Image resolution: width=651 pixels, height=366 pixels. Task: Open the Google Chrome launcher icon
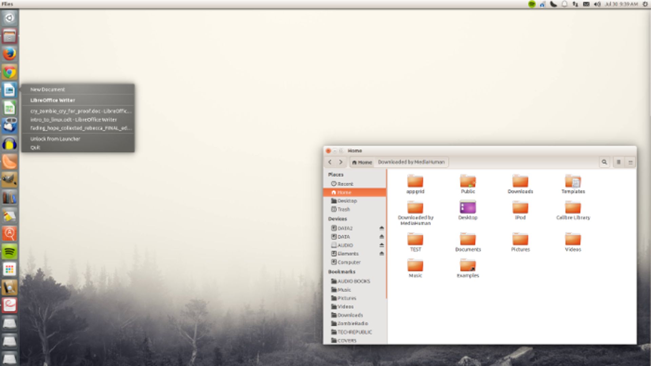[9, 72]
